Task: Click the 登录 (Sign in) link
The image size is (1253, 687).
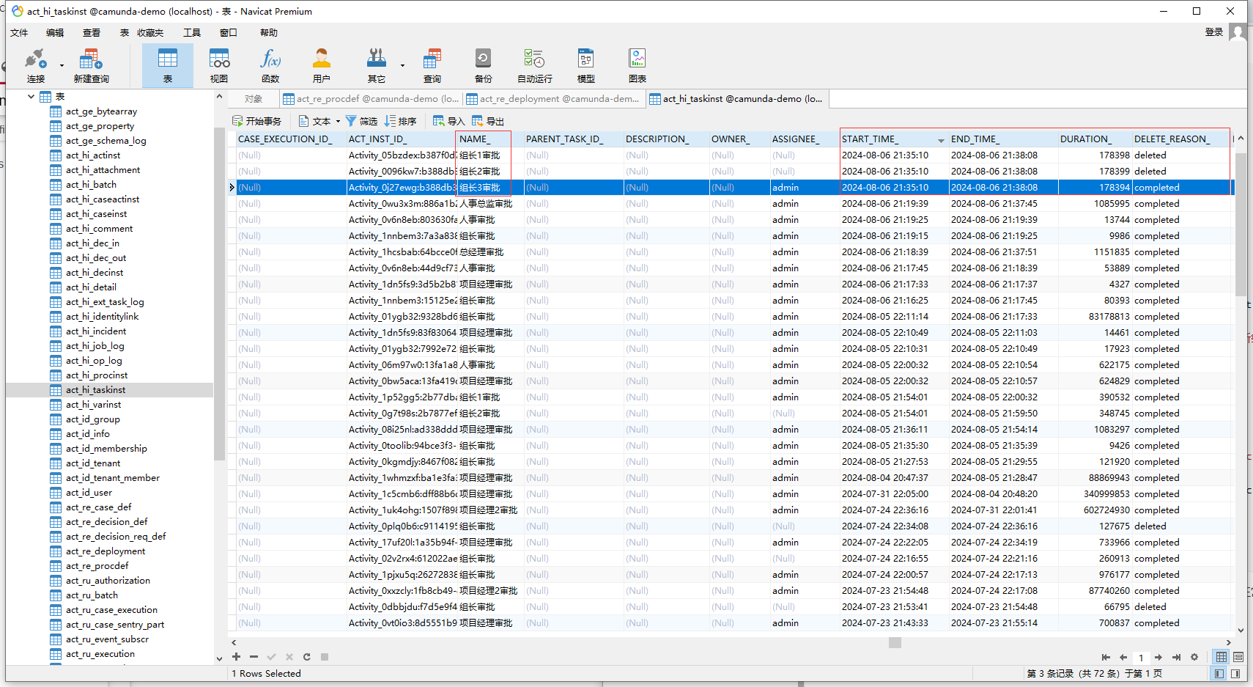Action: point(1214,32)
